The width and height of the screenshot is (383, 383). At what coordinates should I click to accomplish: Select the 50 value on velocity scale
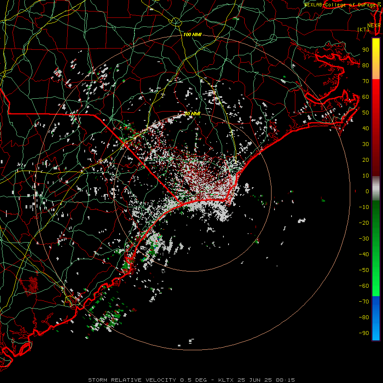pyautogui.click(x=366, y=113)
